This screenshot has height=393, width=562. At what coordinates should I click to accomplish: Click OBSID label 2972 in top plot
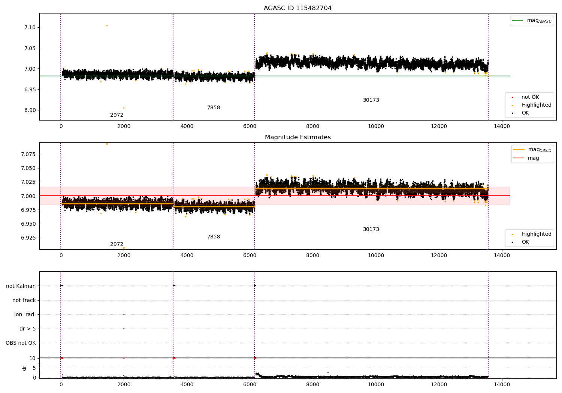(x=117, y=115)
